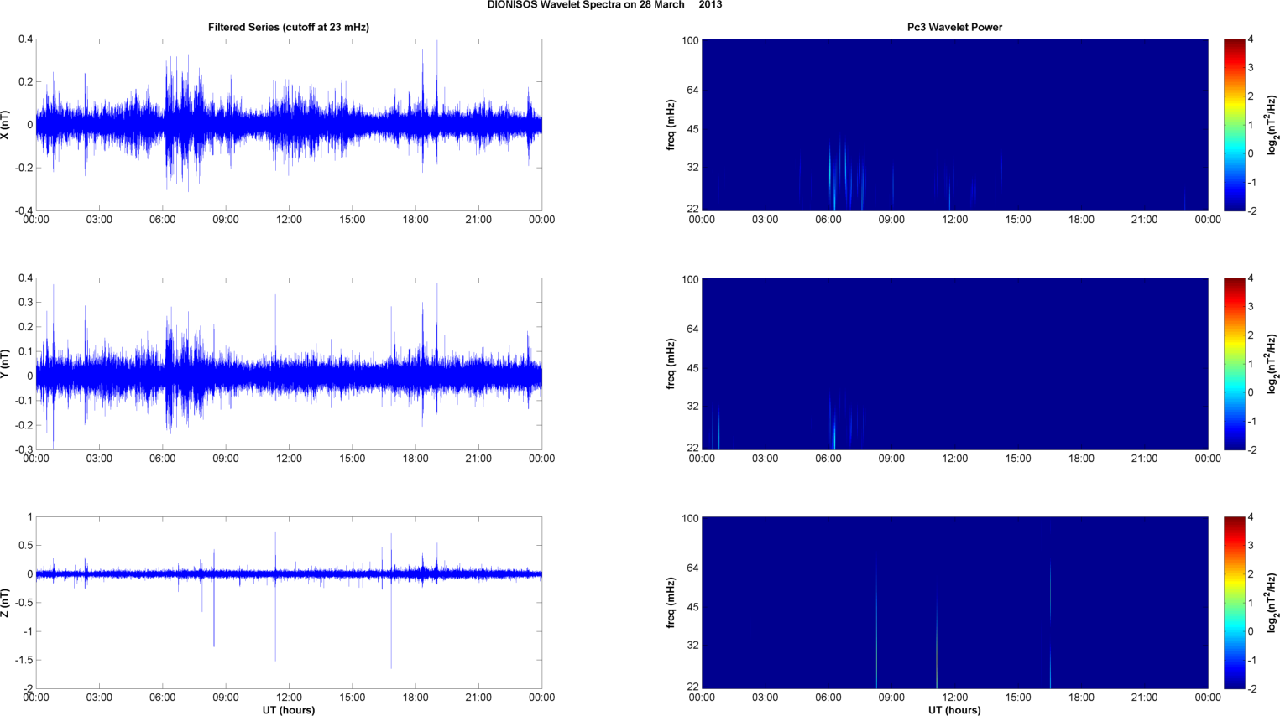Click the 'Filtered Series (cutoff at 23 mHz)' heading
Viewport: 1280px width, 716px height.
289,28
